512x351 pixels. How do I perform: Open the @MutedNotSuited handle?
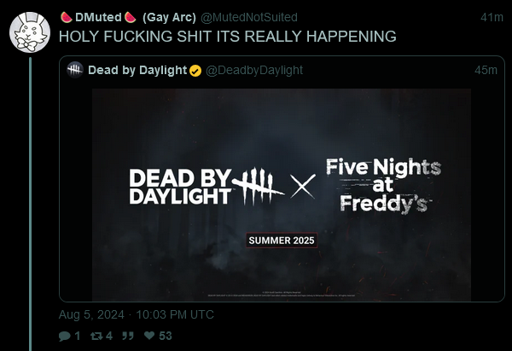[249, 17]
